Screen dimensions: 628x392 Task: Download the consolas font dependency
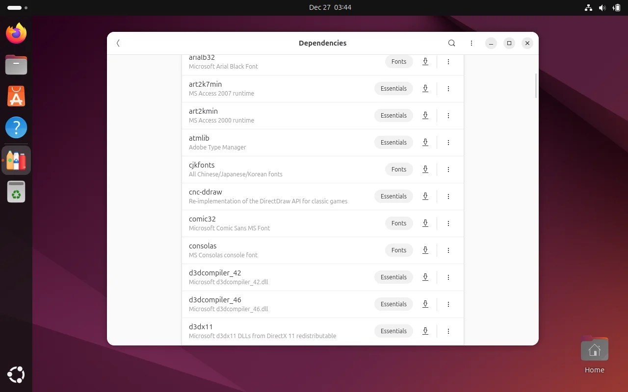click(425, 250)
